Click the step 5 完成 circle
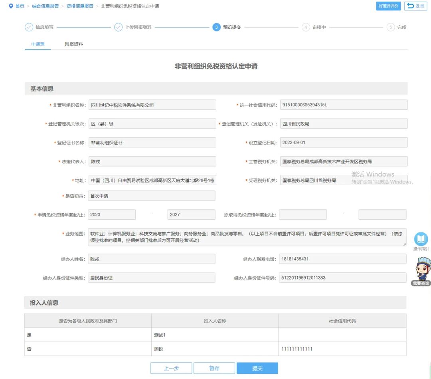This screenshot has width=431, height=379. pos(390,27)
